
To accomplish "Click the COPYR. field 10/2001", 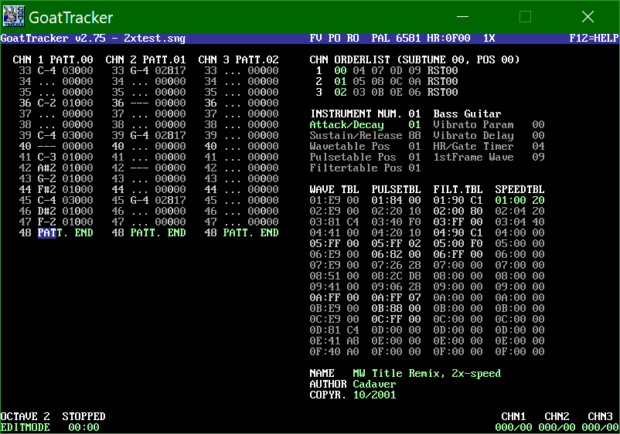I will 374,395.
